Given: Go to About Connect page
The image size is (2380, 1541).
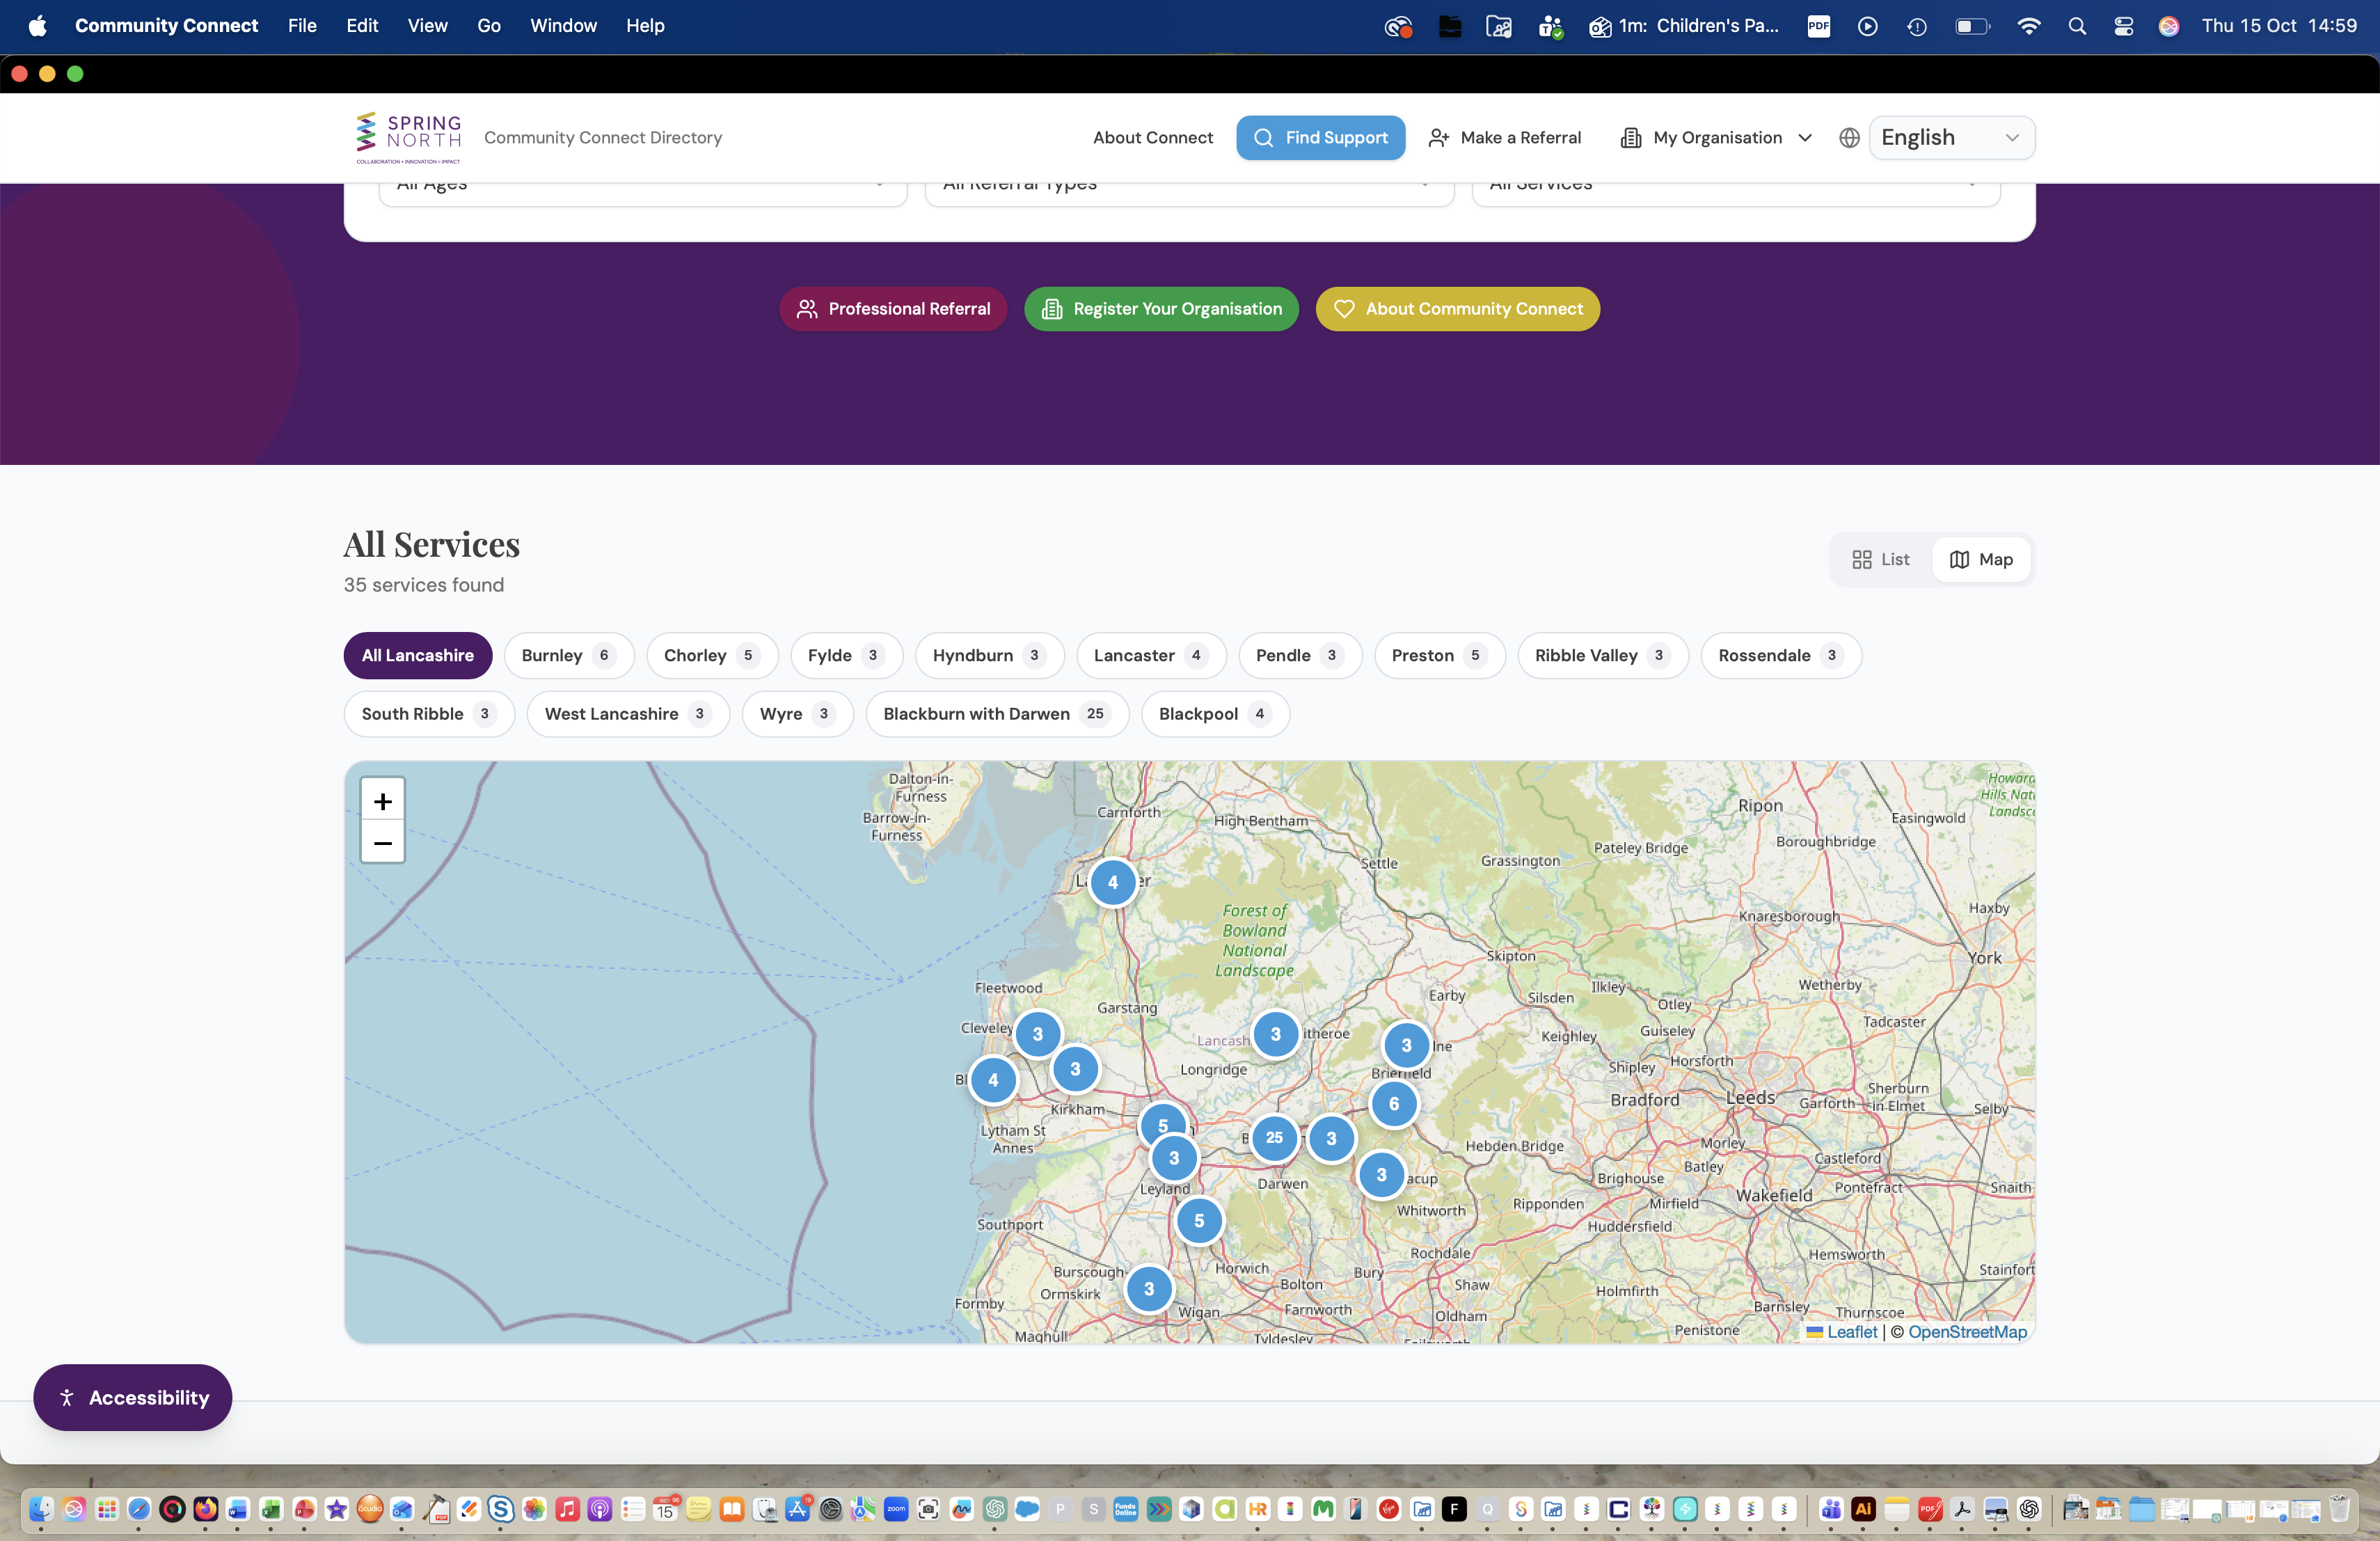Looking at the screenshot, I should [x=1152, y=138].
